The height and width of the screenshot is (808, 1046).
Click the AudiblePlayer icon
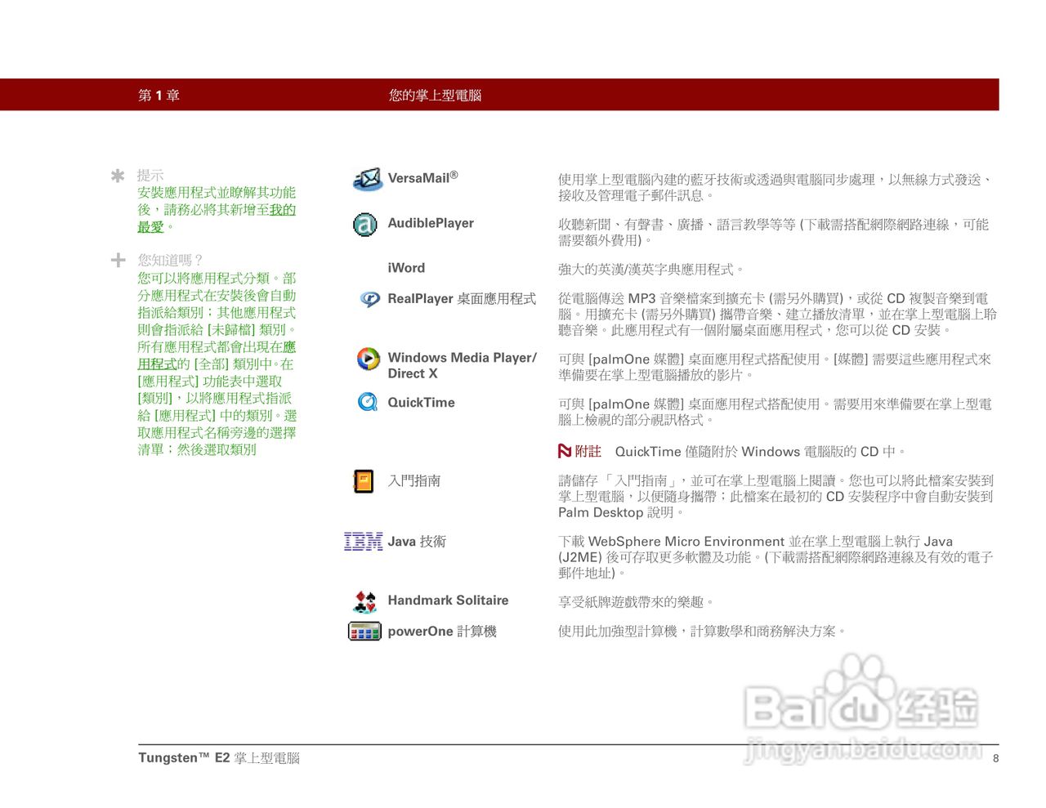click(365, 224)
